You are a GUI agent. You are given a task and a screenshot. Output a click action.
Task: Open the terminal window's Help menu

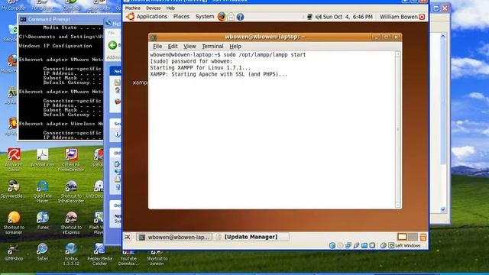coord(235,46)
